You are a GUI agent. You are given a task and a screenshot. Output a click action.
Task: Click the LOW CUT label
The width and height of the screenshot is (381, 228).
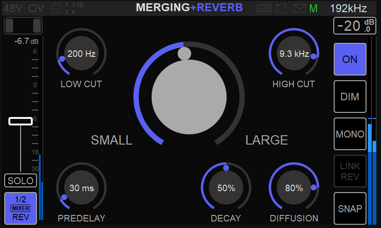tap(81, 84)
